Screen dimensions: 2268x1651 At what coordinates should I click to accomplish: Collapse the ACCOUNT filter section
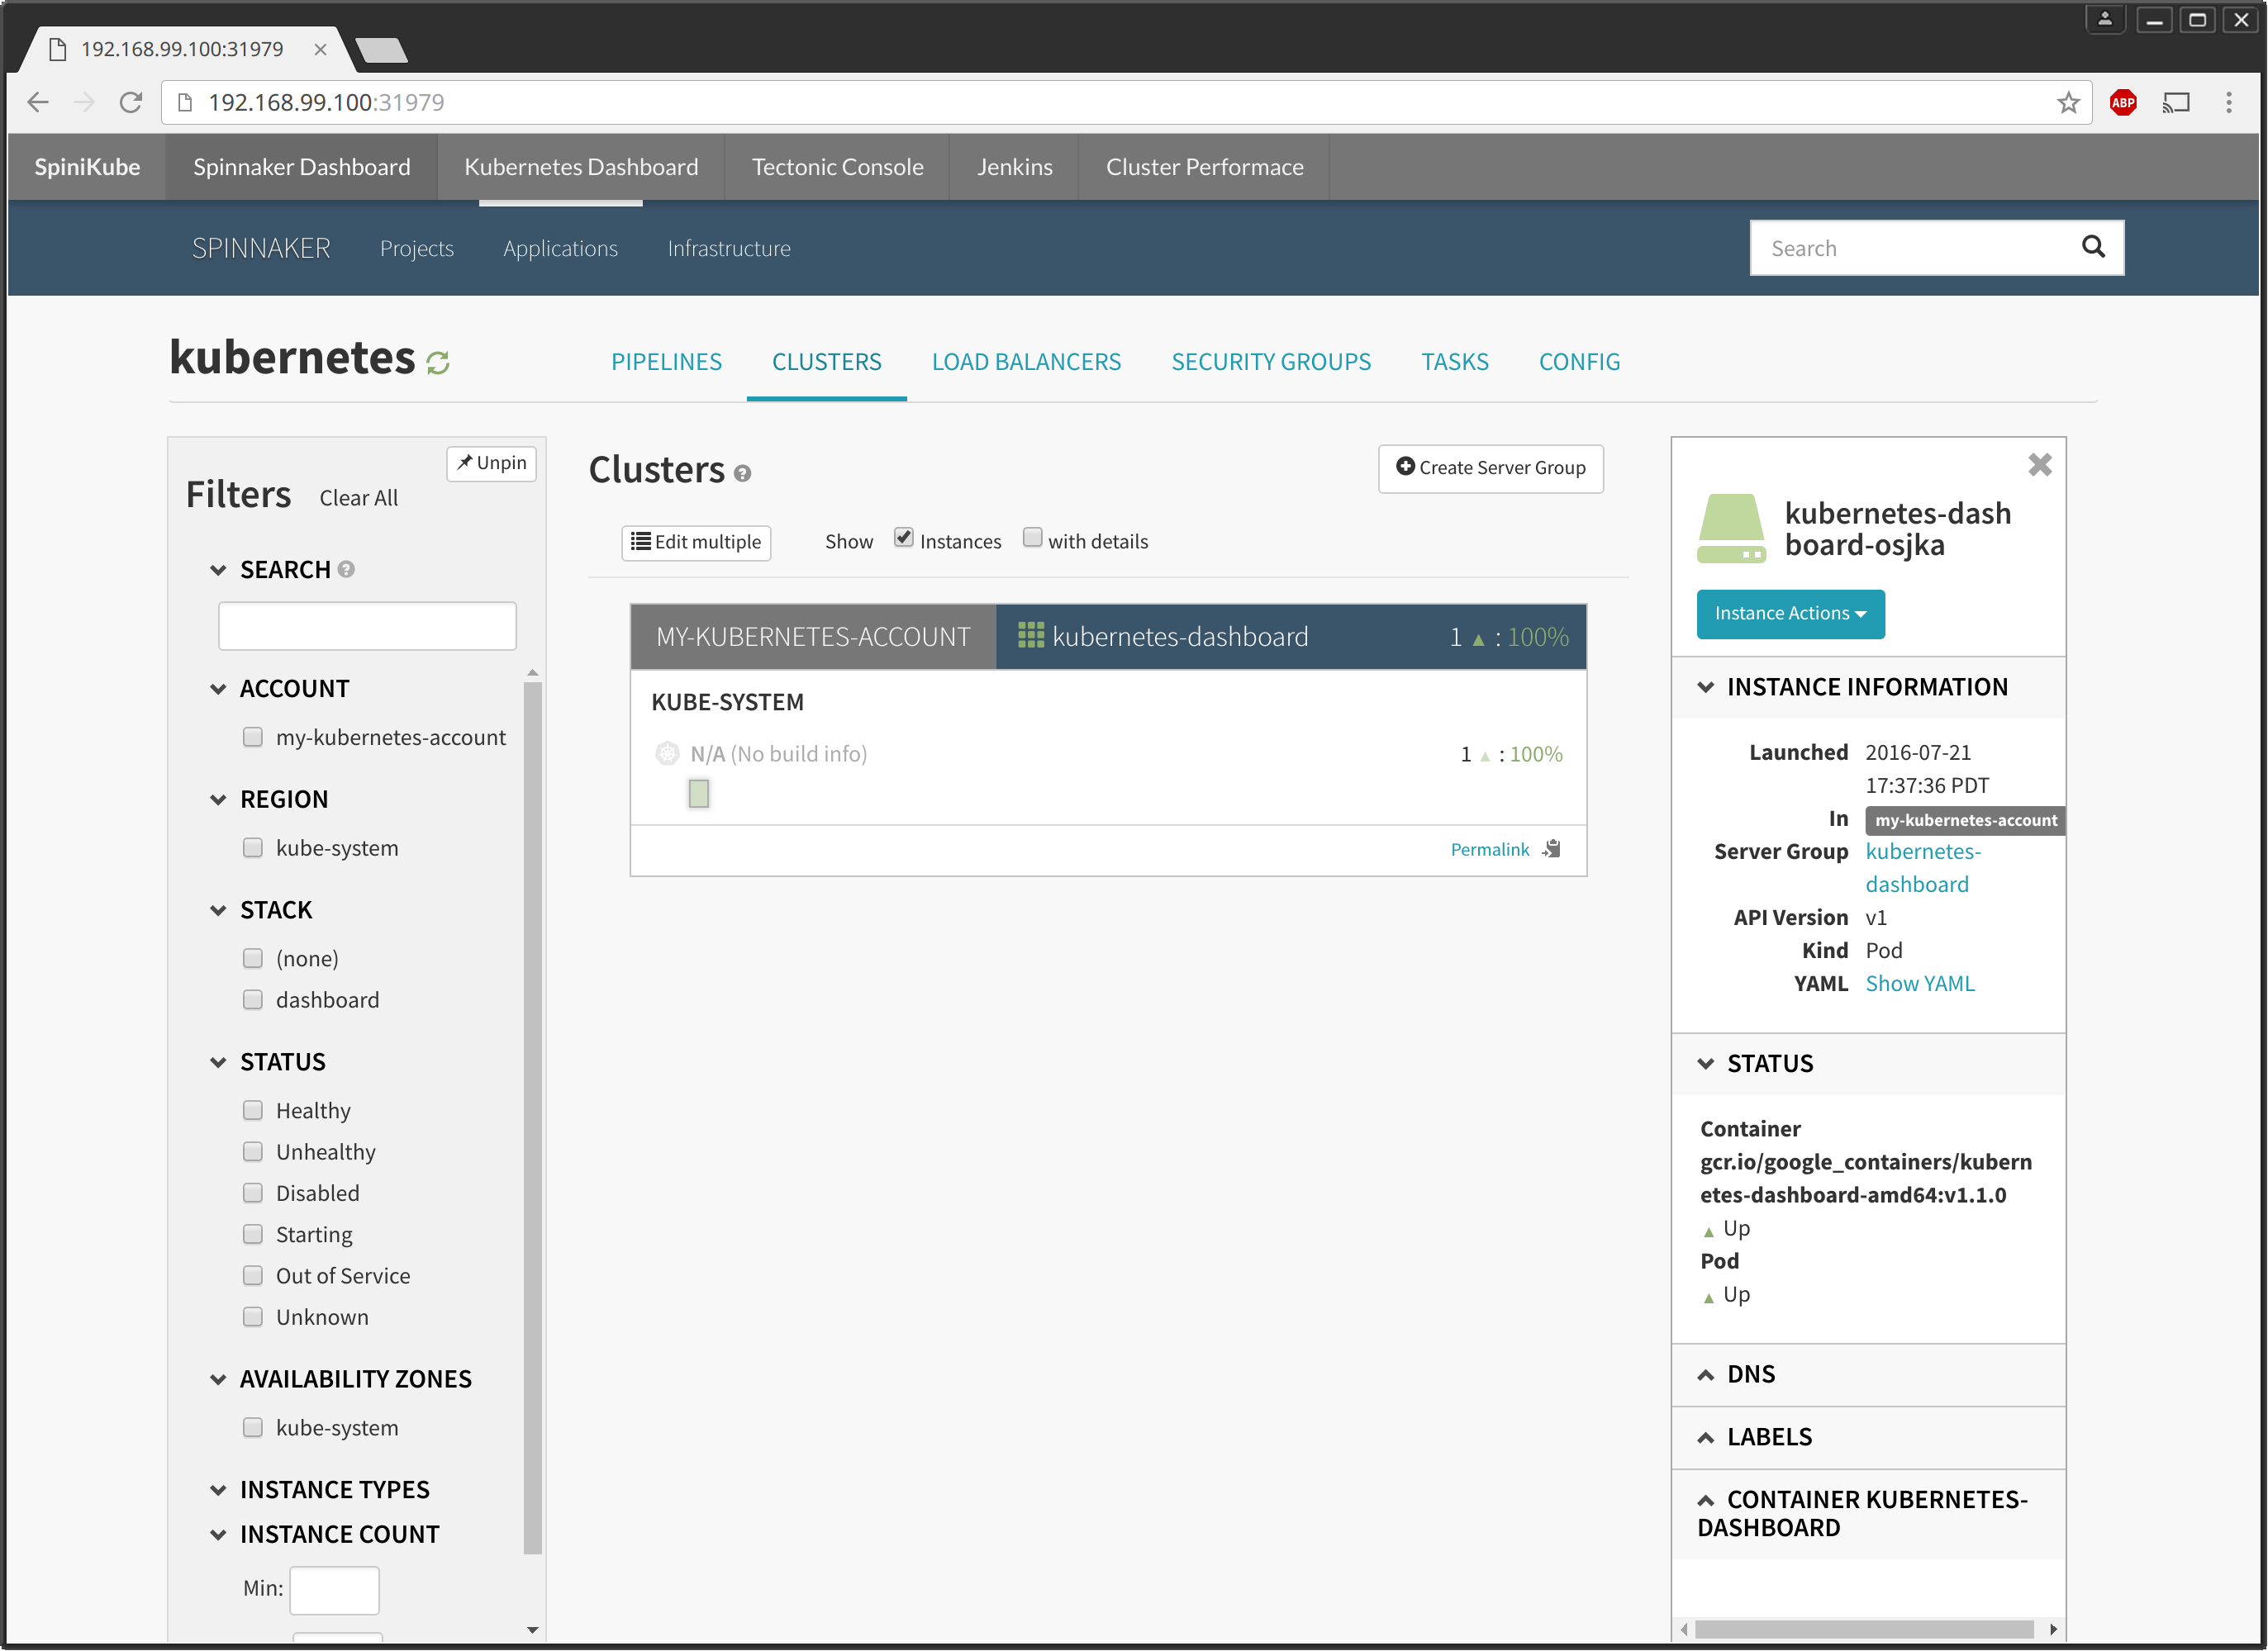(x=293, y=689)
